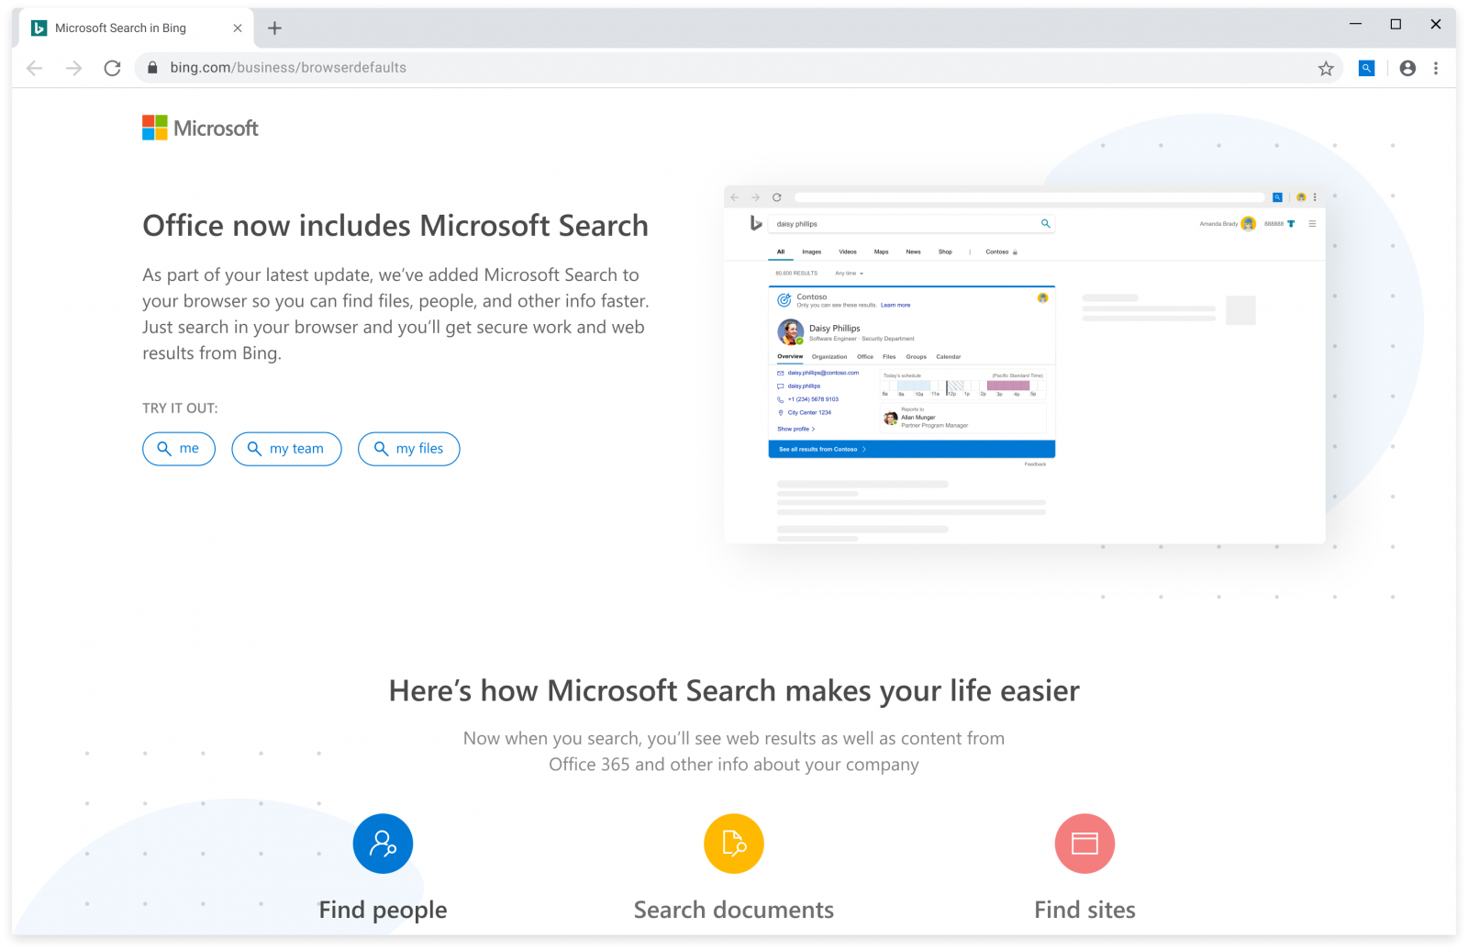Open the "Any time" results filter dropdown
1468x951 pixels.
850,274
